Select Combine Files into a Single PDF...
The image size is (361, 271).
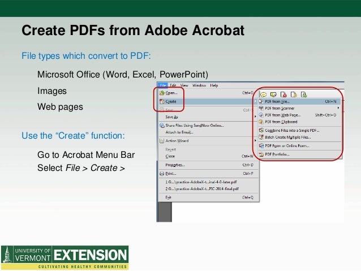pos(299,131)
